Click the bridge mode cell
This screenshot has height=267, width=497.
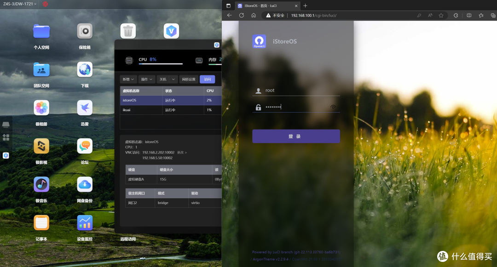(x=172, y=203)
